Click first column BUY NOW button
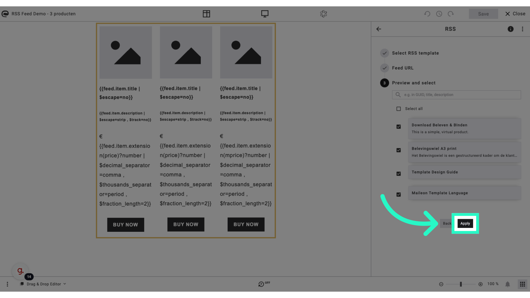The width and height of the screenshot is (530, 298). (126, 225)
